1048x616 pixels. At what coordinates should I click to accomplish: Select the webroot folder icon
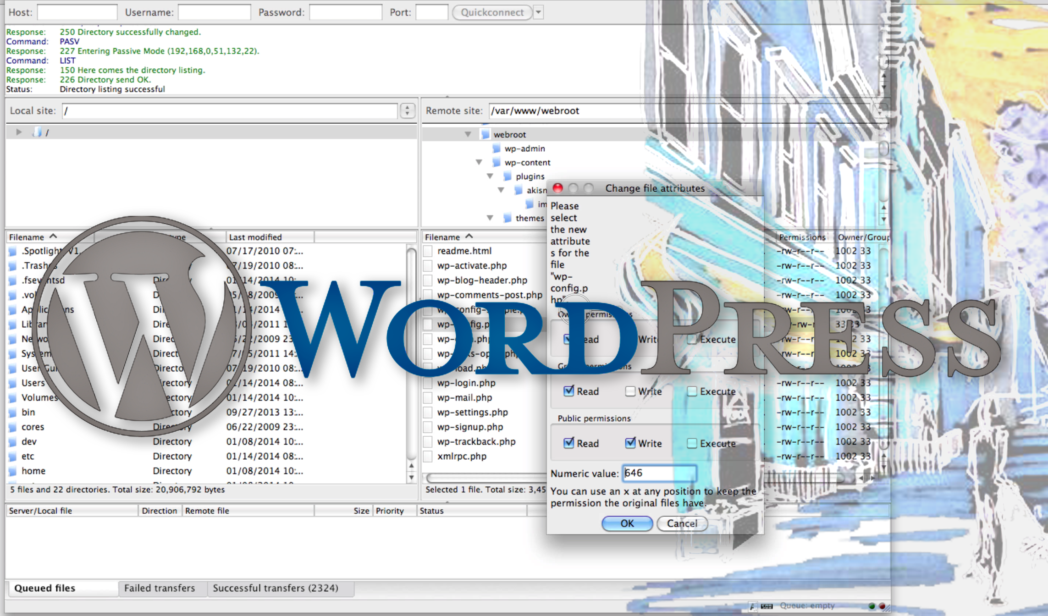click(485, 135)
